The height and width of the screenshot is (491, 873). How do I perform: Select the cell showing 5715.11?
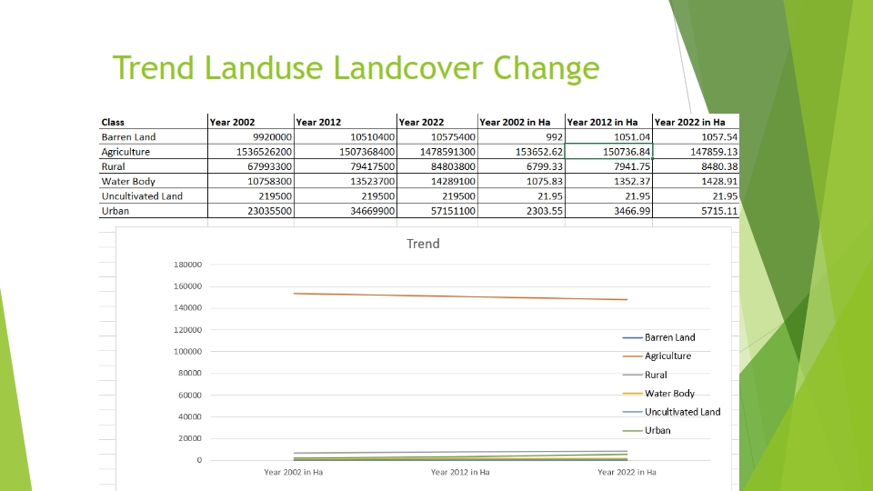point(696,211)
